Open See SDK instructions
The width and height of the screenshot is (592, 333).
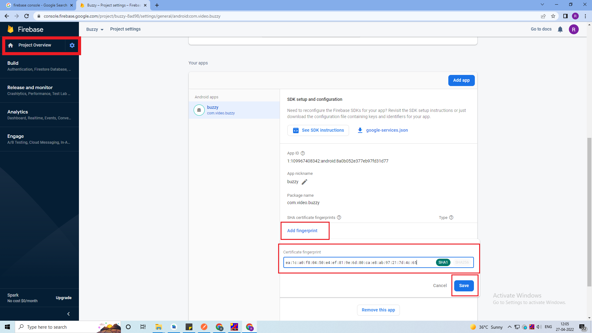(x=318, y=130)
